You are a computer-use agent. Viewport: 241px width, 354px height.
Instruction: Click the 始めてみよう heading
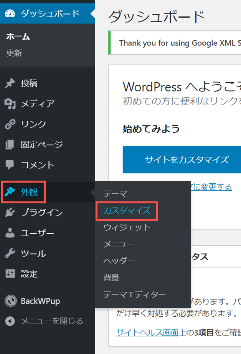point(151,129)
